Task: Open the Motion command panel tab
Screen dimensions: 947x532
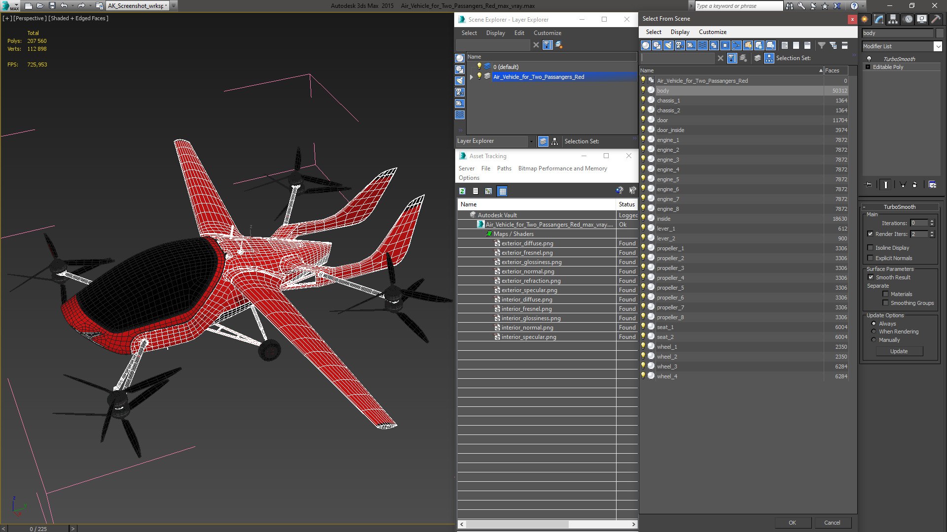Action: point(908,19)
